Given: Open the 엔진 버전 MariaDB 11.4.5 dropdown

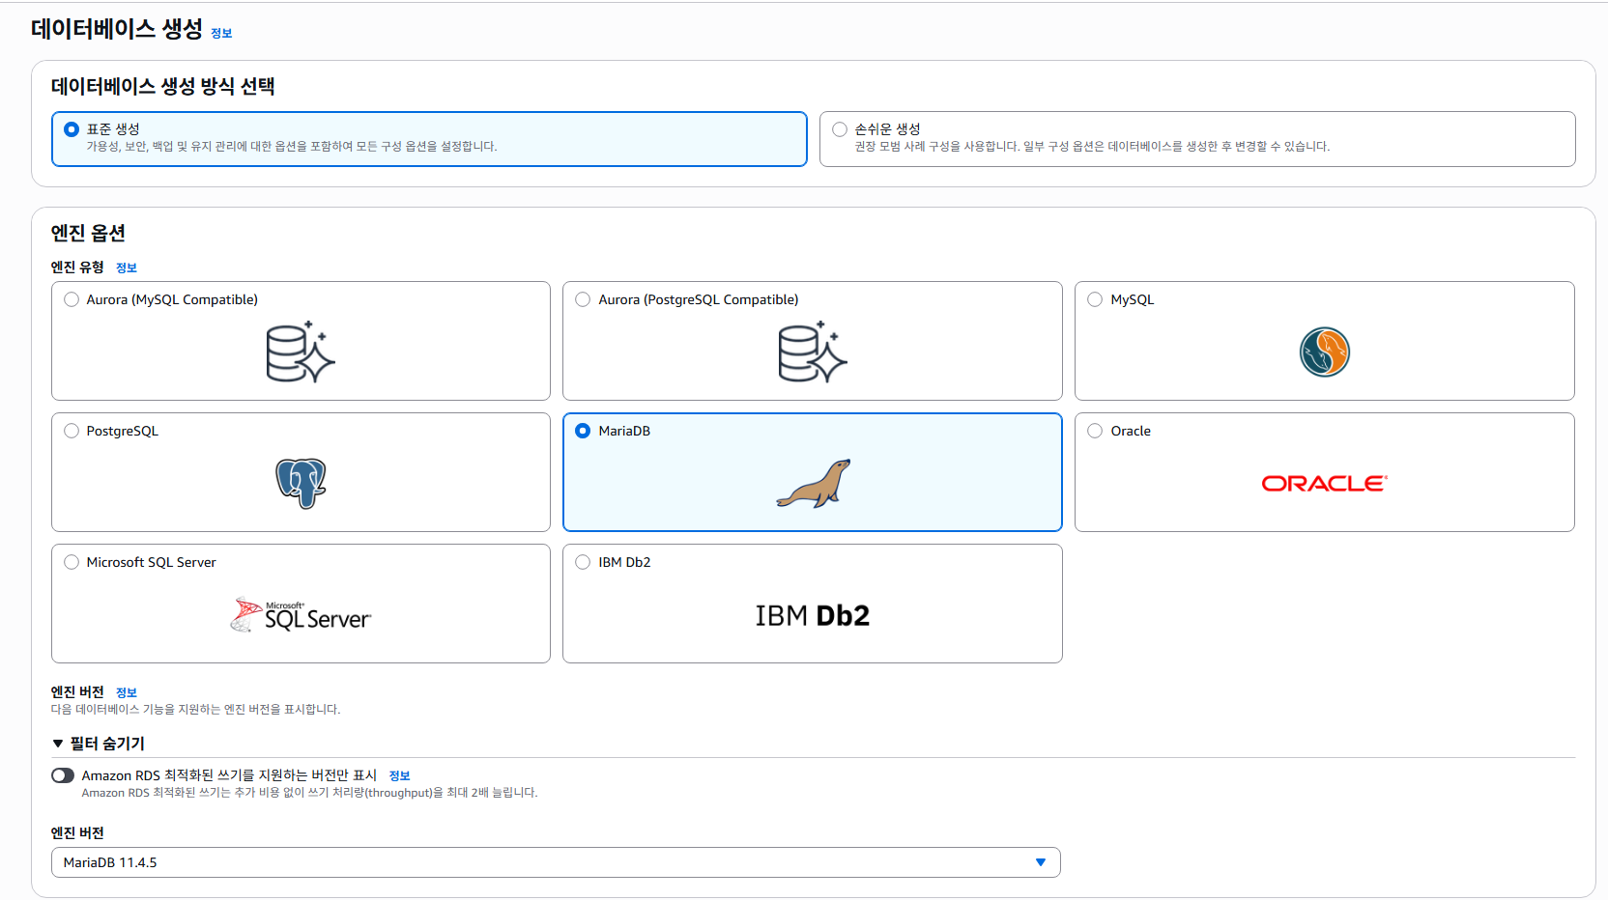Looking at the screenshot, I should 556,862.
